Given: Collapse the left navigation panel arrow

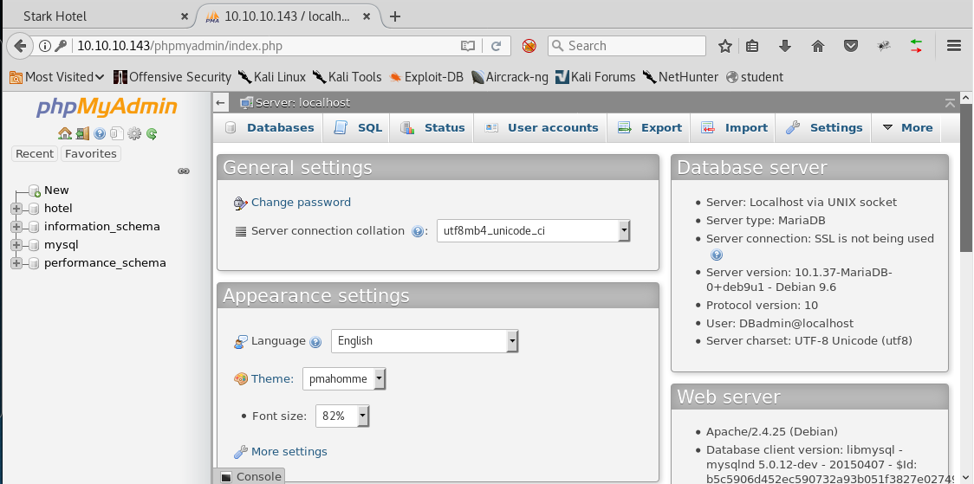Looking at the screenshot, I should click(221, 103).
